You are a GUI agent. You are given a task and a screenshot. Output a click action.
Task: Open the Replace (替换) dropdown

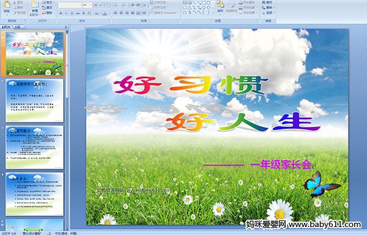[268, 7]
